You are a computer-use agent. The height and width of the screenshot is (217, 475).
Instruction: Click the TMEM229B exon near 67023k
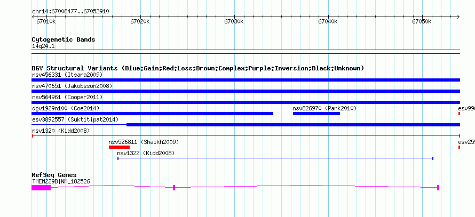[x=174, y=188]
